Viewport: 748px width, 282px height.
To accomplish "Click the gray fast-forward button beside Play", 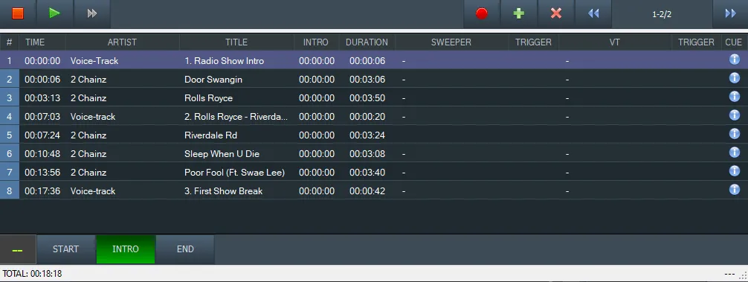I will [92, 13].
